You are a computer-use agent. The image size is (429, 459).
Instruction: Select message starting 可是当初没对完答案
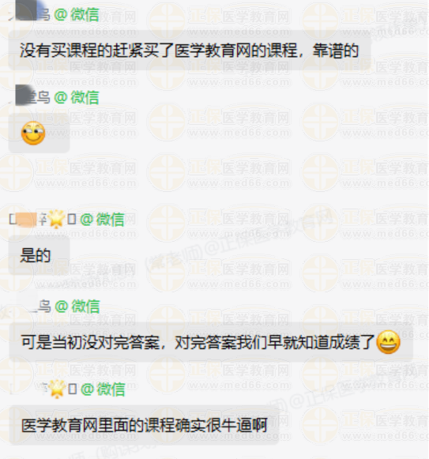pos(211,342)
